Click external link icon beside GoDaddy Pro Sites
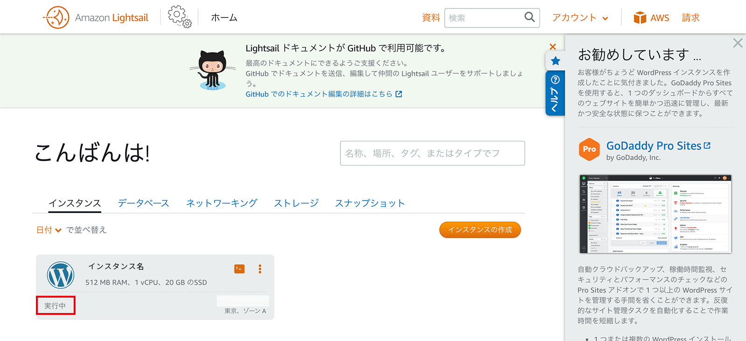 707,146
